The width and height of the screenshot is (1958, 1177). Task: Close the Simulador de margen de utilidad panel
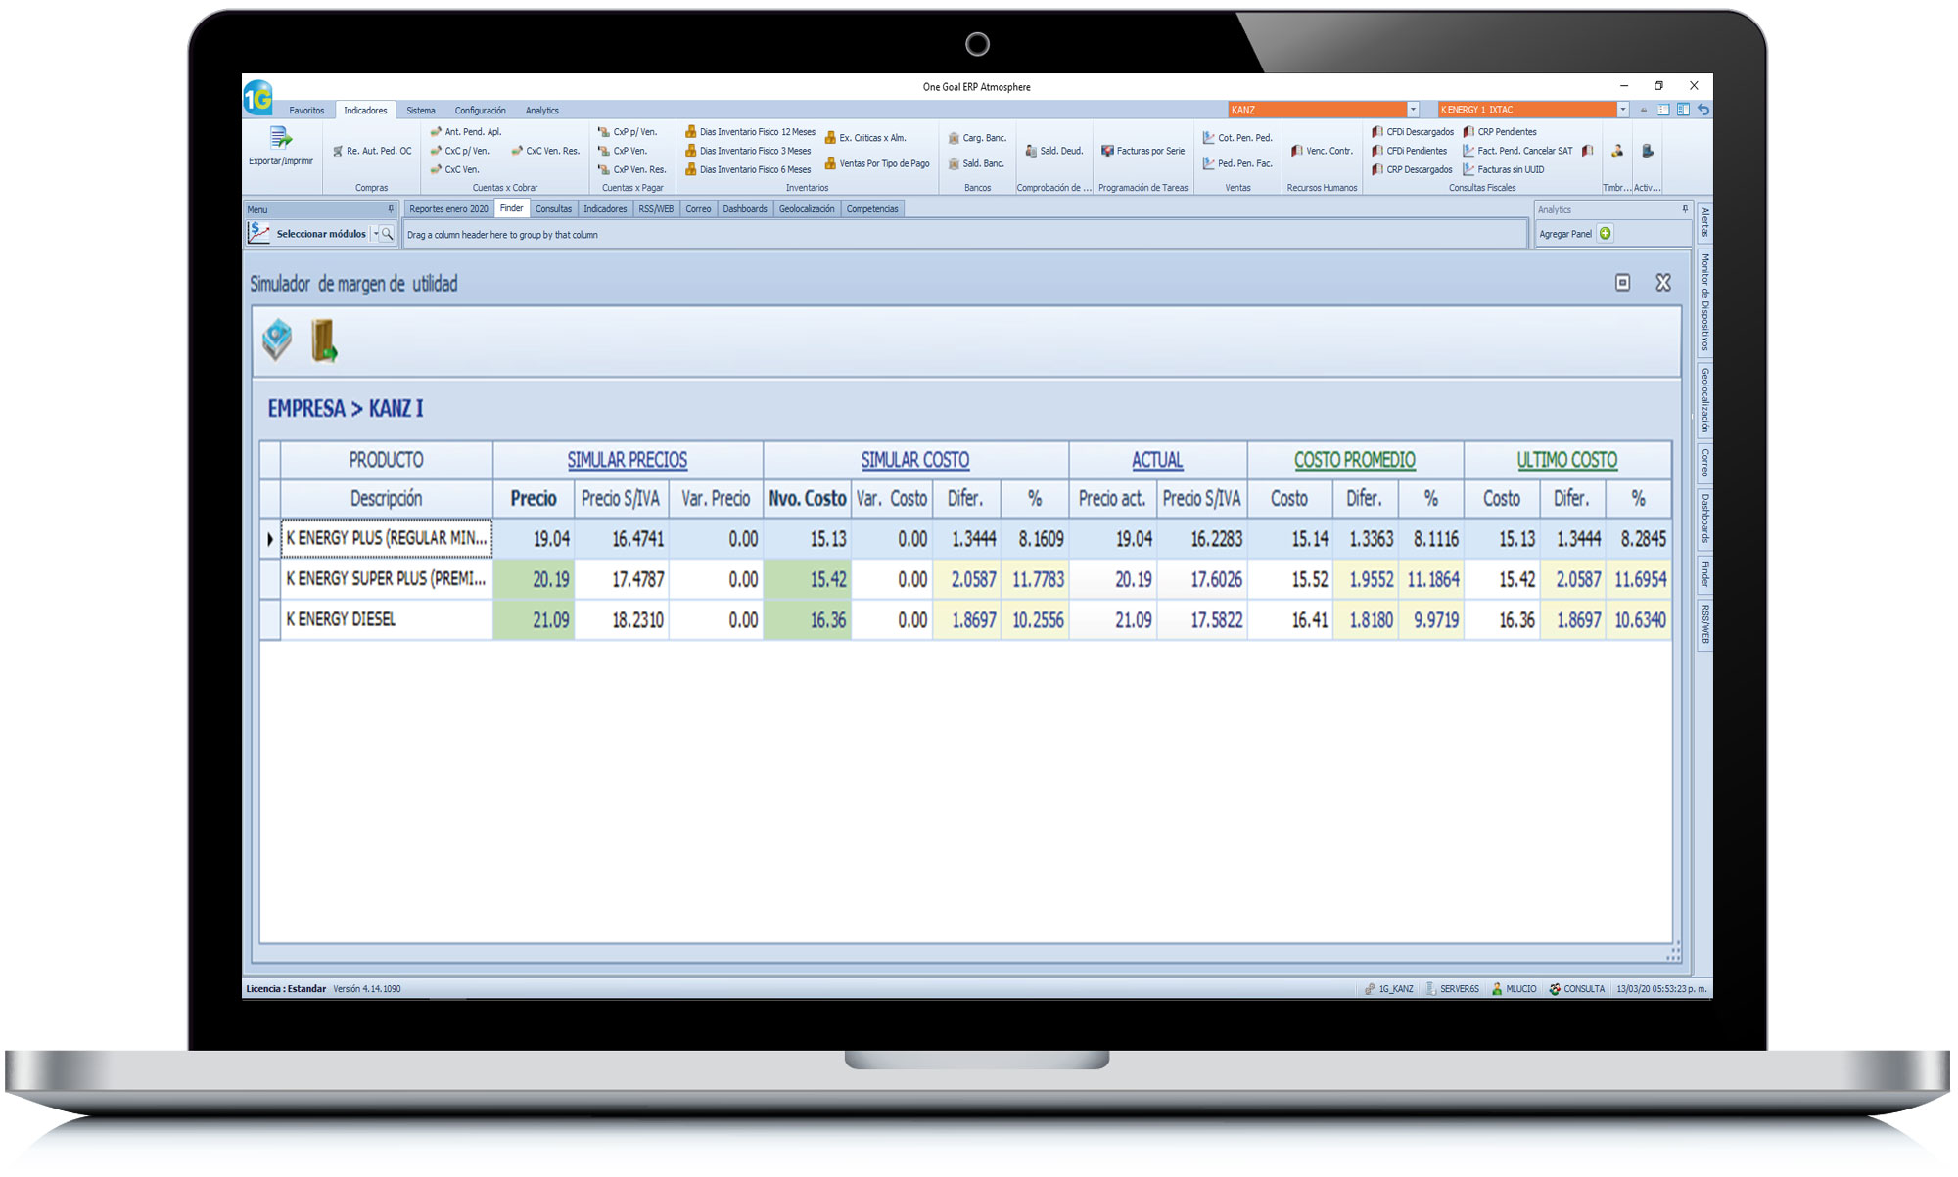coord(1663,283)
